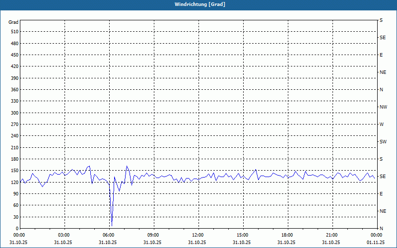This screenshot has width=397, height=248.
Task: Click the 180 degree axis label
Action: 15,159
